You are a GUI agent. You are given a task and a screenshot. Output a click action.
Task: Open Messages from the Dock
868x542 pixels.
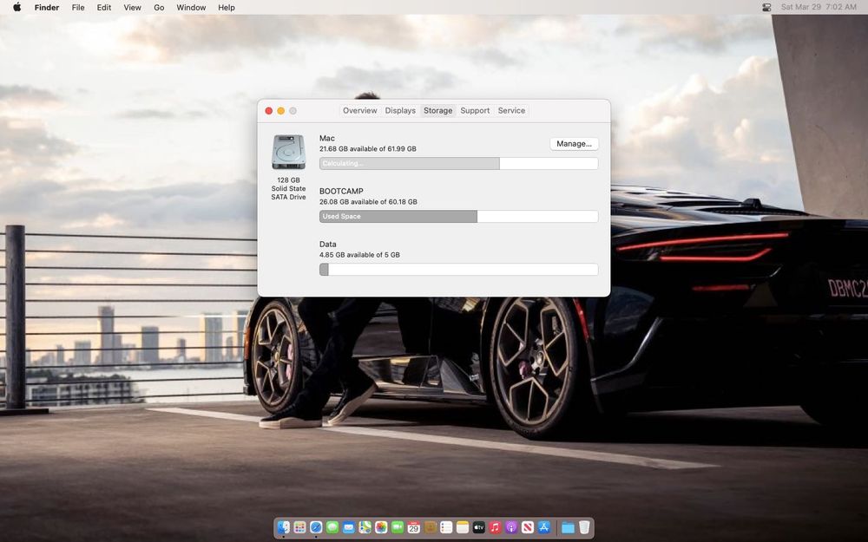click(x=332, y=527)
